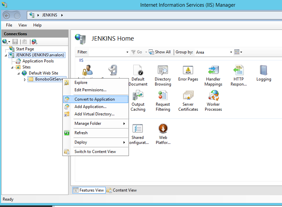Open the File menu

click(x=9, y=25)
